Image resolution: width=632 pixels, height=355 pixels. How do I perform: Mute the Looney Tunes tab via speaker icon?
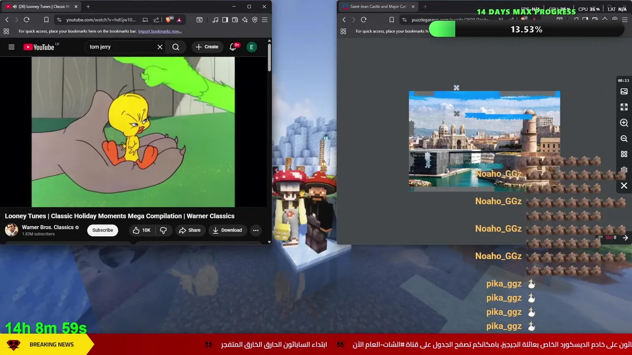(14, 7)
